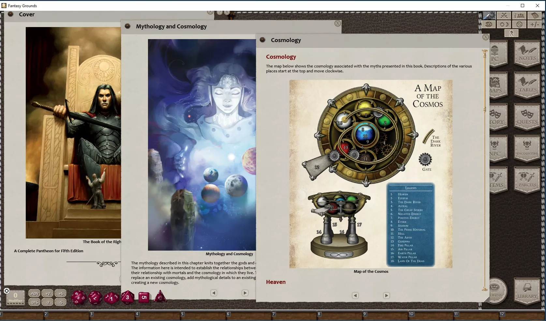Click the Cosmology window link icon
Viewport: 546px width, 321px height.
click(x=262, y=40)
